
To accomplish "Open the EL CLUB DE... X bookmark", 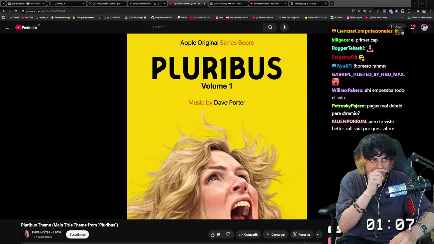I will pyautogui.click(x=110, y=18).
